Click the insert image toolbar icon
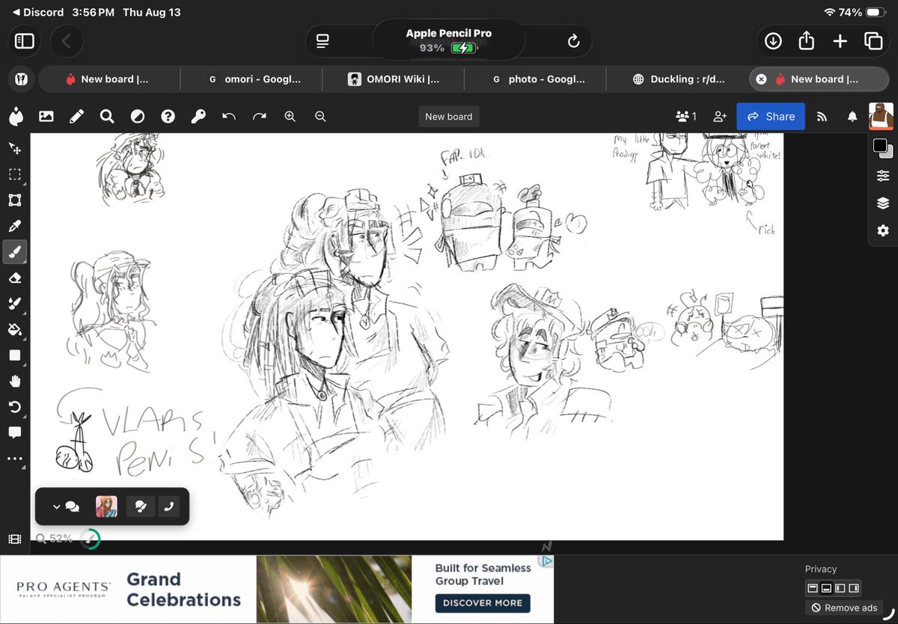Image resolution: width=898 pixels, height=624 pixels. point(46,116)
